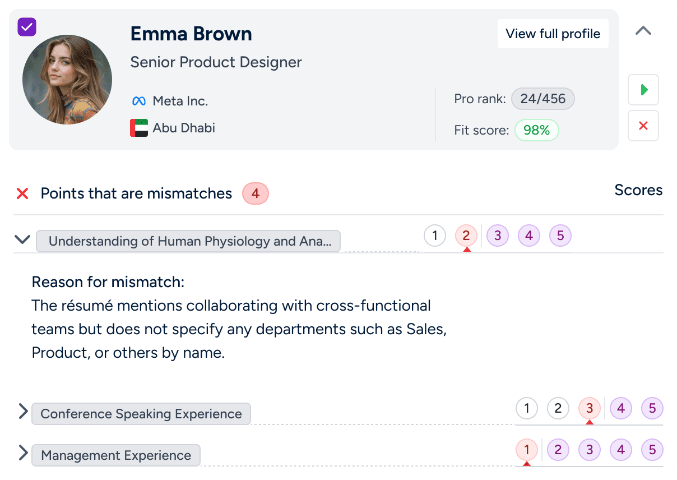Expand the Conference Speaking Experience row
Viewport: 677px width, 480px height.
[23, 412]
